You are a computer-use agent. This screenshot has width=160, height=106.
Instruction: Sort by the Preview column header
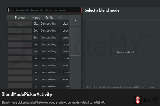pos(20,18)
